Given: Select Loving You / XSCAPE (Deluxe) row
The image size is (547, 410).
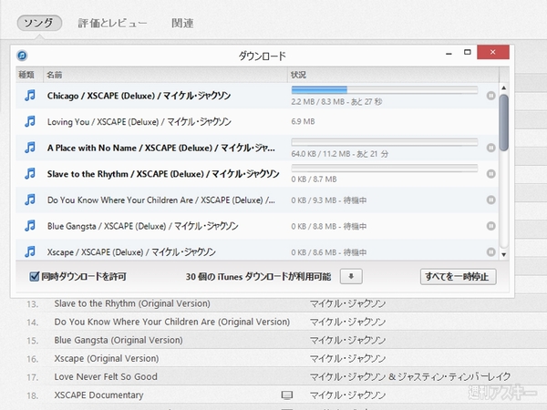Looking at the screenshot, I should (257, 121).
